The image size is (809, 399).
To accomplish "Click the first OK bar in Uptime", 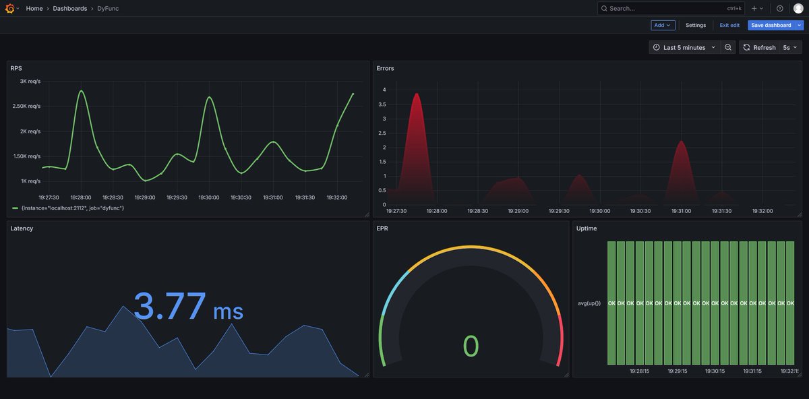I will click(x=611, y=303).
